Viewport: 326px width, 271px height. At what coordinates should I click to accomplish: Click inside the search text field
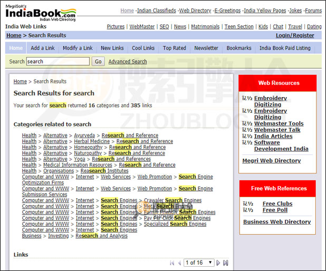pyautogui.click(x=57, y=62)
